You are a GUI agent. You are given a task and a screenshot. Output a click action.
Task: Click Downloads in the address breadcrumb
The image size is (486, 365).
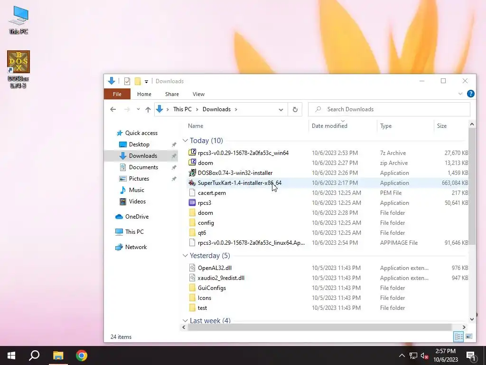tap(216, 109)
